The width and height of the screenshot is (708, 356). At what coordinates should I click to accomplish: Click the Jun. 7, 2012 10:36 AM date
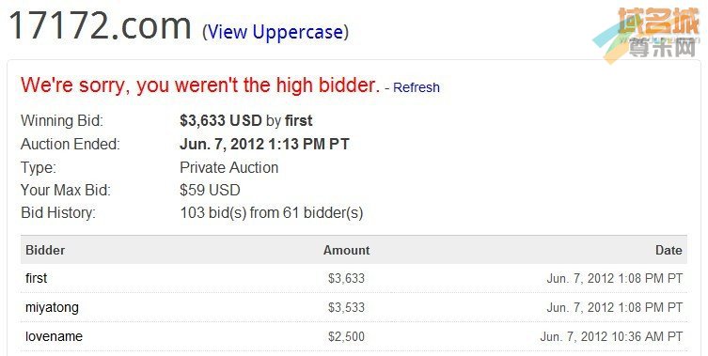click(x=611, y=336)
